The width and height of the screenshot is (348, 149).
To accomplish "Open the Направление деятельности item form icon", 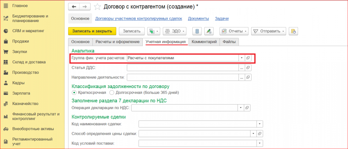I will (x=248, y=77).
